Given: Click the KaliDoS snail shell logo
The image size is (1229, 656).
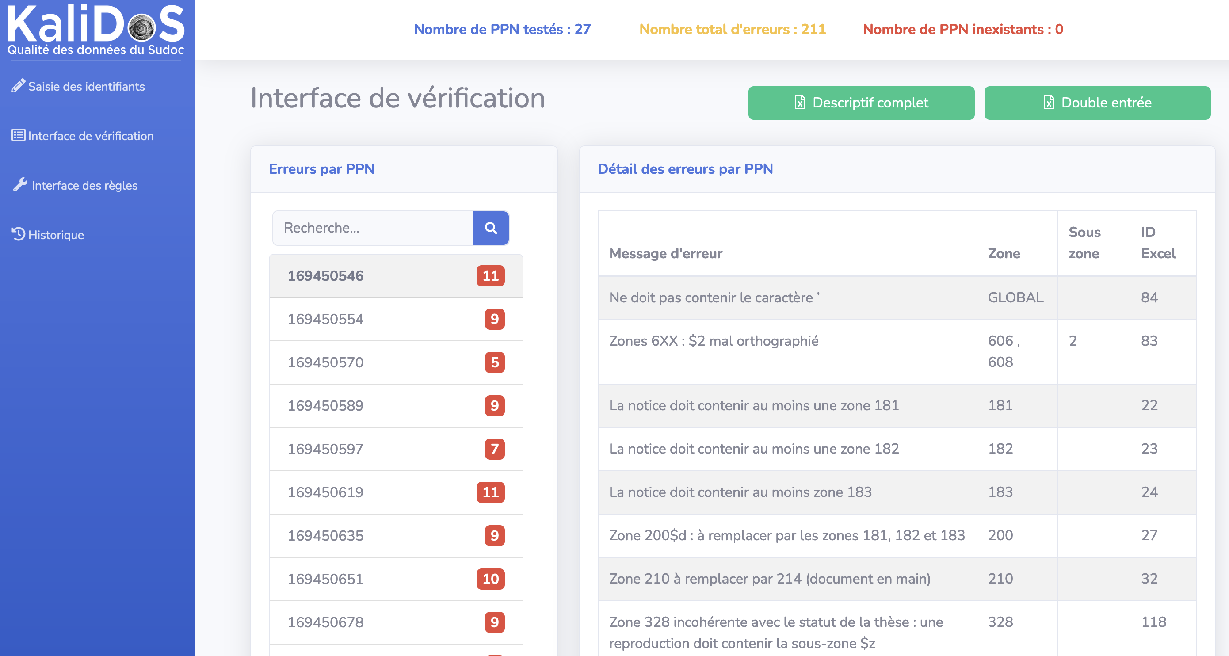Looking at the screenshot, I should [x=142, y=28].
